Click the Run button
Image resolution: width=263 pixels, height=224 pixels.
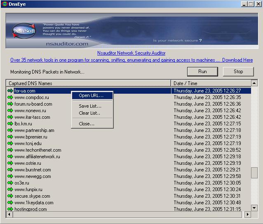(202, 72)
